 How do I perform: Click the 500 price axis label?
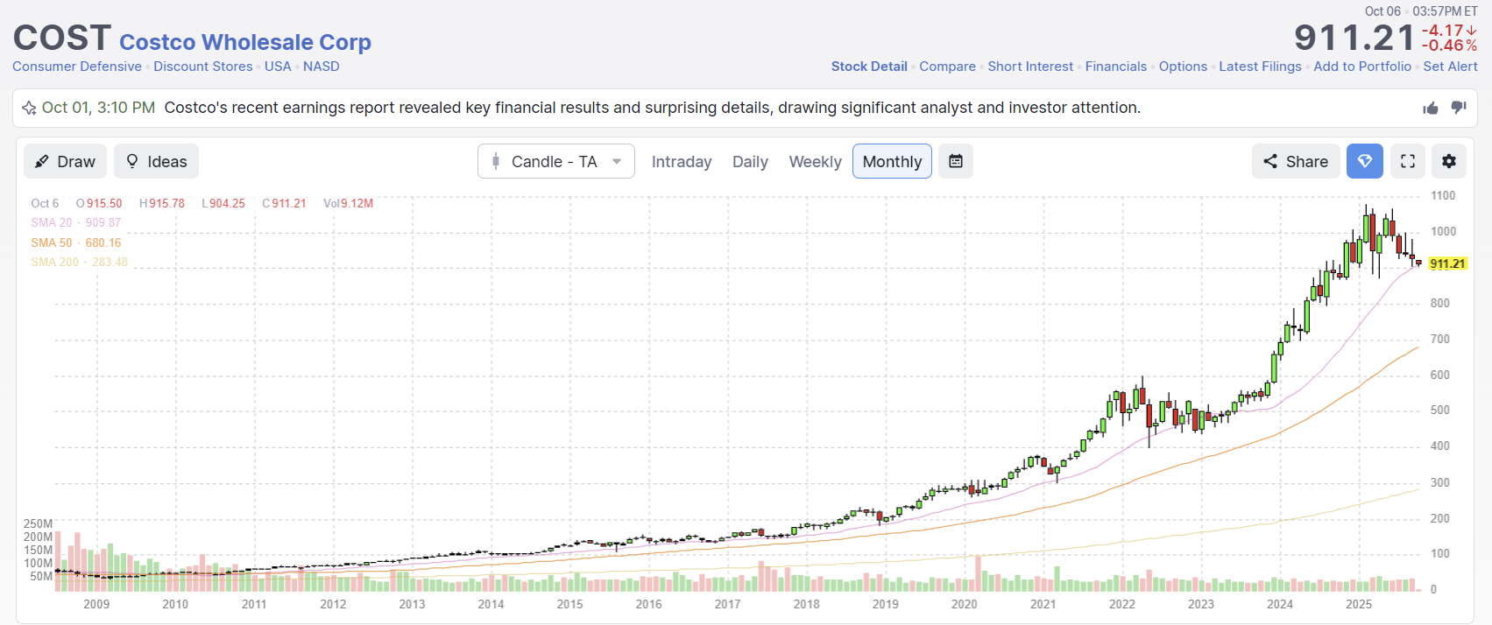point(1439,410)
